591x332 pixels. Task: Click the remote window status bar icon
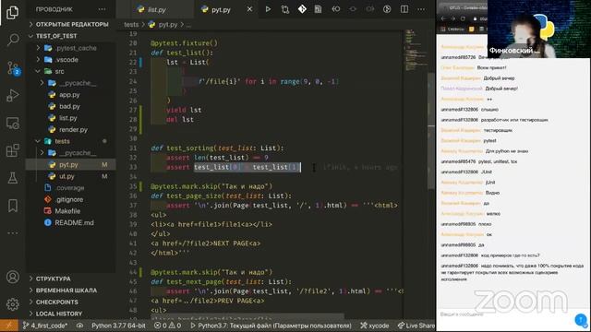[9, 326]
